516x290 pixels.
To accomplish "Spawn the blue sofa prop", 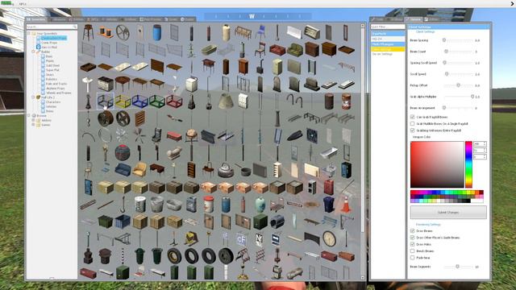I will 123,170.
